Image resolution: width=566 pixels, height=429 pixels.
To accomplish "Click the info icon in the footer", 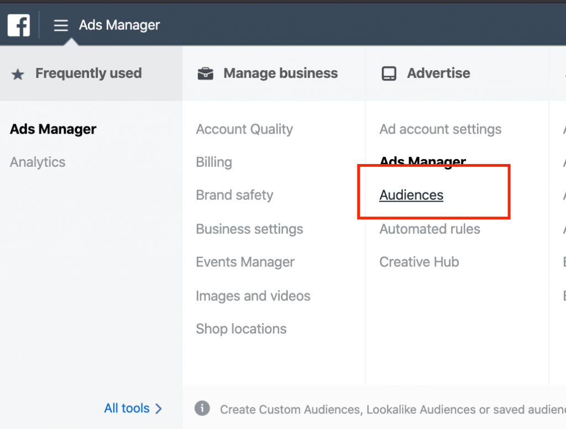I will tap(202, 409).
